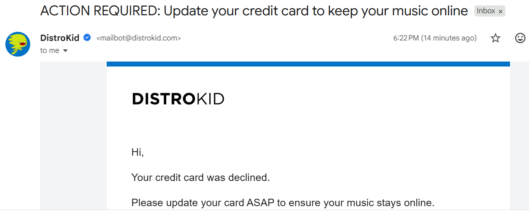Expand recipient details arrow beside 'to me'
This screenshot has height=214, width=529.
click(x=65, y=51)
